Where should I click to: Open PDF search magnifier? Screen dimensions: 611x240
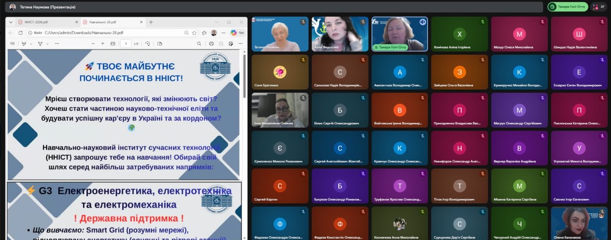(199, 44)
